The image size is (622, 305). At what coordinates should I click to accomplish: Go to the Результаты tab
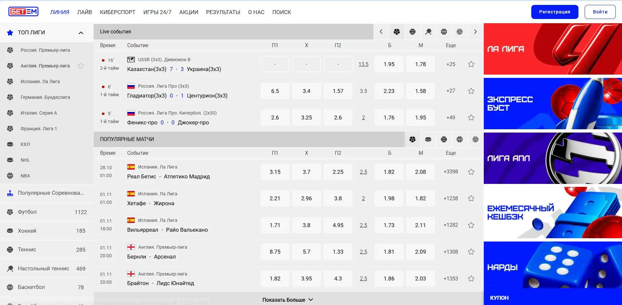[x=223, y=12]
